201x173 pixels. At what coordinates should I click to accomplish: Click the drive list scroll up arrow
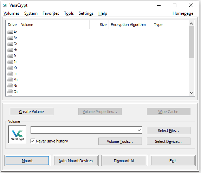click(x=191, y=24)
